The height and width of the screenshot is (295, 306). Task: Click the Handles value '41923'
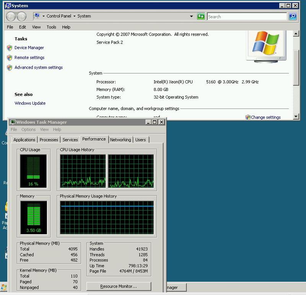click(142, 249)
